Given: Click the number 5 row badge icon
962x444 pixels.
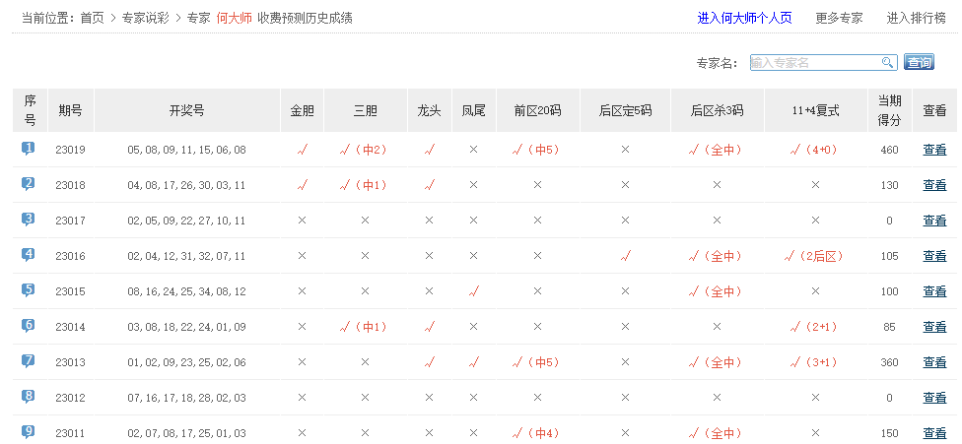Looking at the screenshot, I should (x=29, y=290).
